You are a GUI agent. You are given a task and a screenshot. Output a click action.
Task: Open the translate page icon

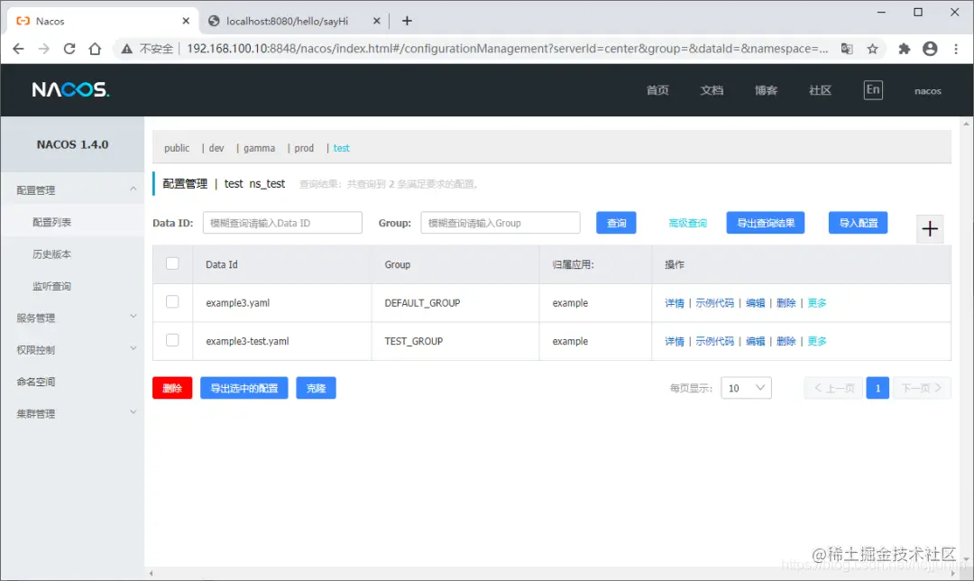pyautogui.click(x=847, y=49)
